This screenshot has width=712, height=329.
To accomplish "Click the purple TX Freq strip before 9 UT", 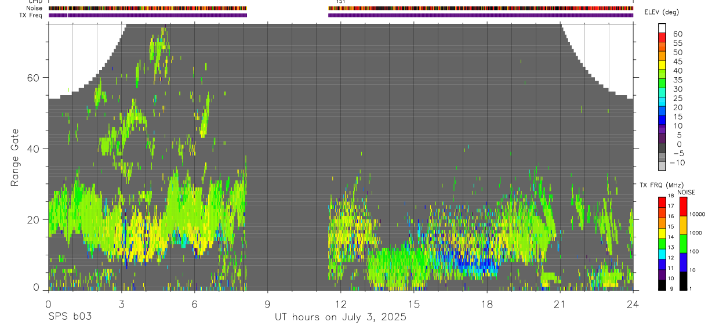I will (x=147, y=15).
